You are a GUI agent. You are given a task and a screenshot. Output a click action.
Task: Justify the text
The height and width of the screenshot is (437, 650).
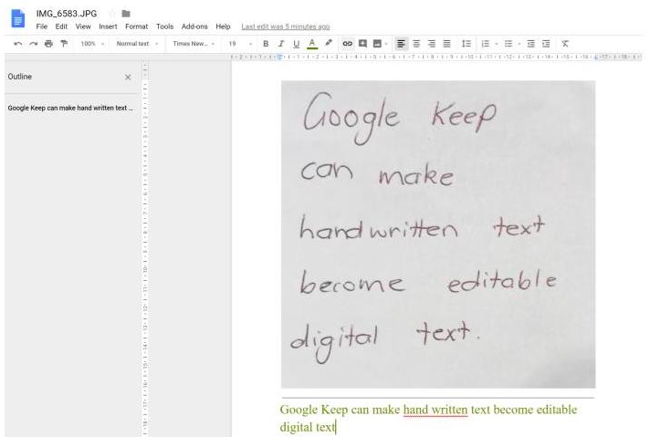(x=446, y=44)
